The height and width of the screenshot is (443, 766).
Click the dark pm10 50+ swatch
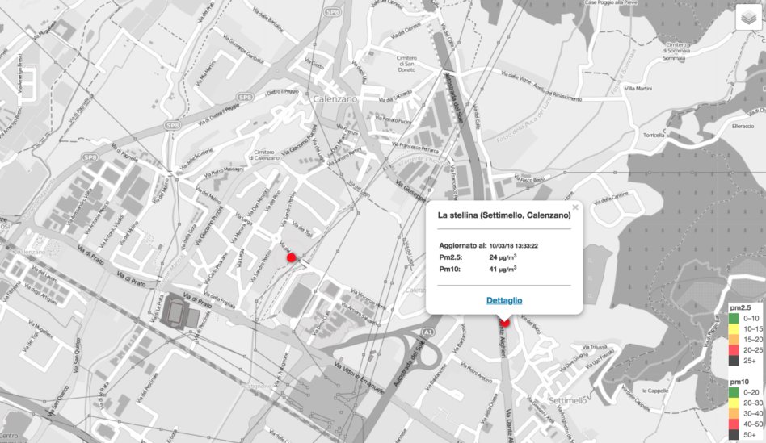[734, 433]
